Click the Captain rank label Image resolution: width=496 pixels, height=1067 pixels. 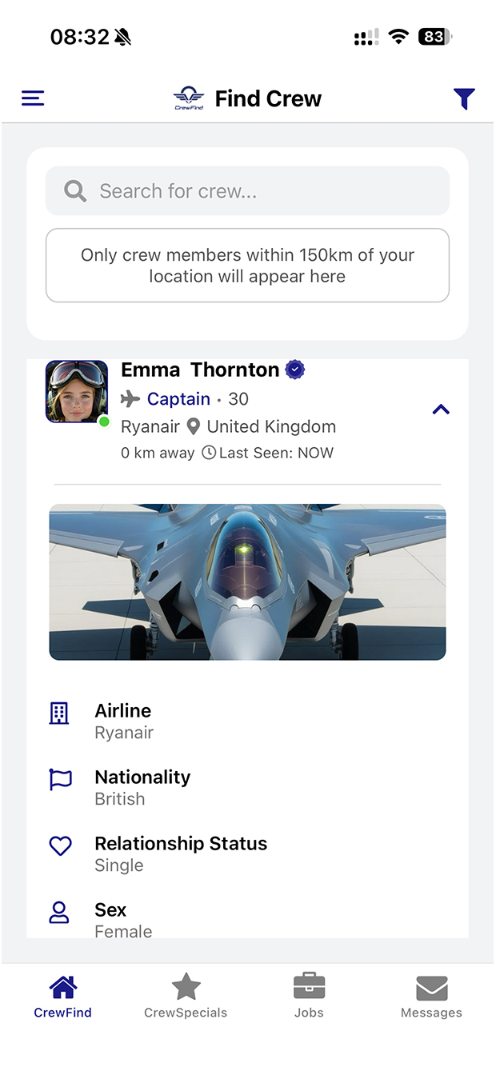pyautogui.click(x=178, y=398)
